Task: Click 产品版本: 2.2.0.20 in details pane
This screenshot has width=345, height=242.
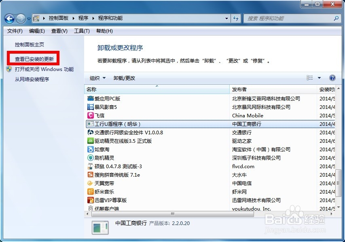Action: pos(169,223)
